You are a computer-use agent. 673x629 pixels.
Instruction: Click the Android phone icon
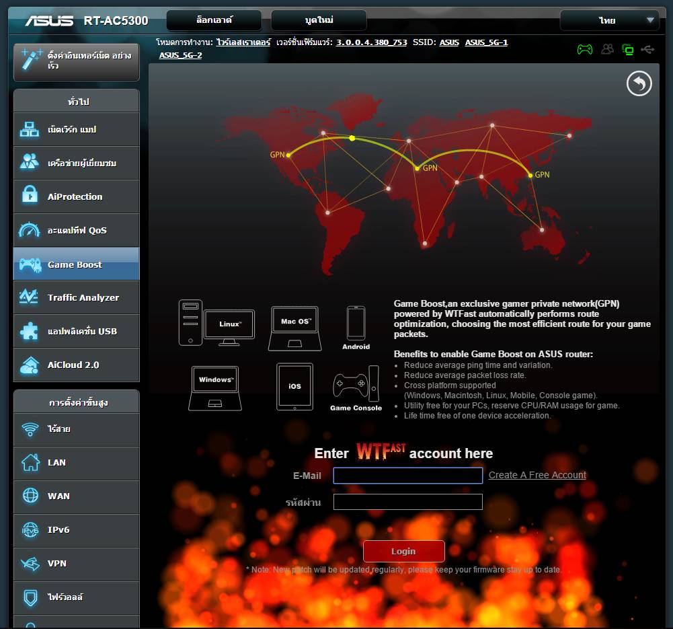[x=356, y=324]
